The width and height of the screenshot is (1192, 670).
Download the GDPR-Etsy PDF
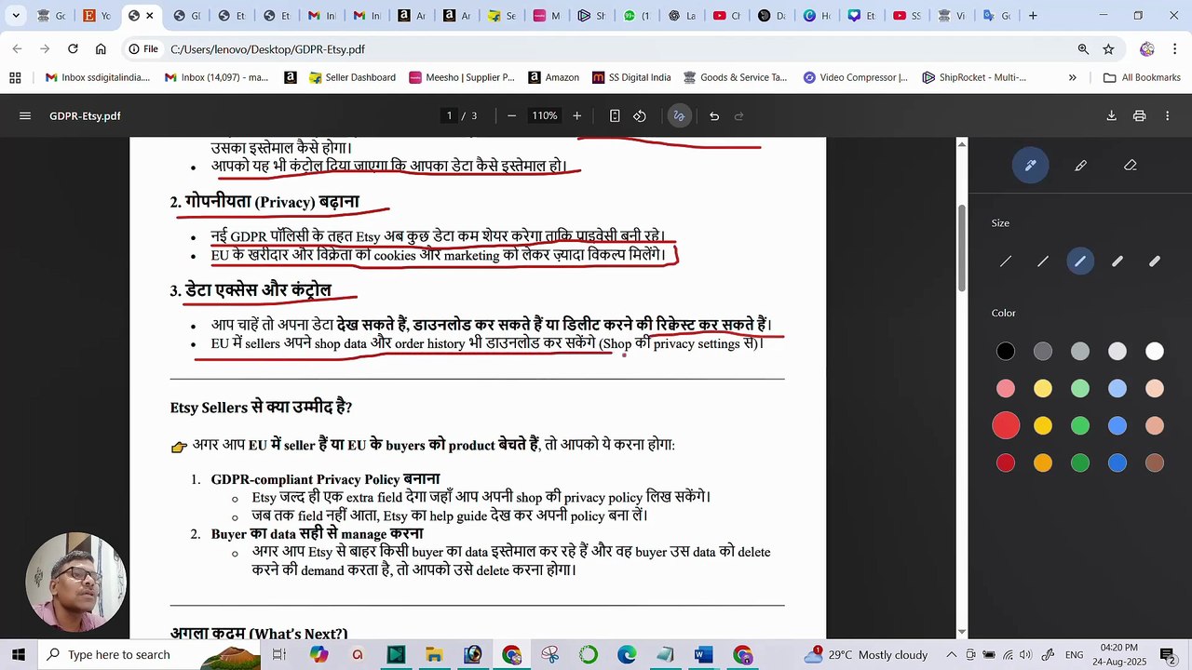1111,116
